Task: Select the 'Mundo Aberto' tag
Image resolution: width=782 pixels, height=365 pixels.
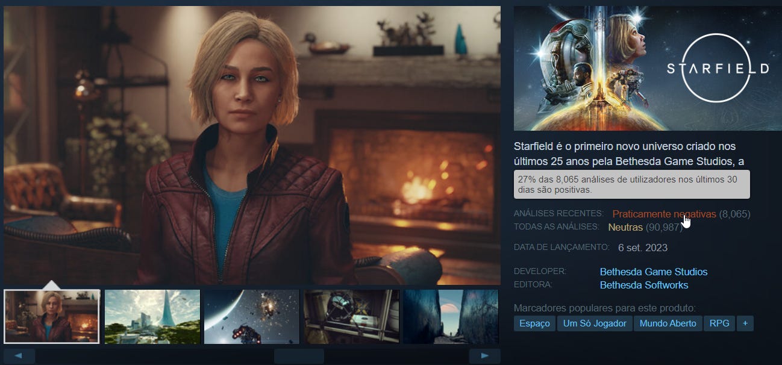Action: click(668, 323)
